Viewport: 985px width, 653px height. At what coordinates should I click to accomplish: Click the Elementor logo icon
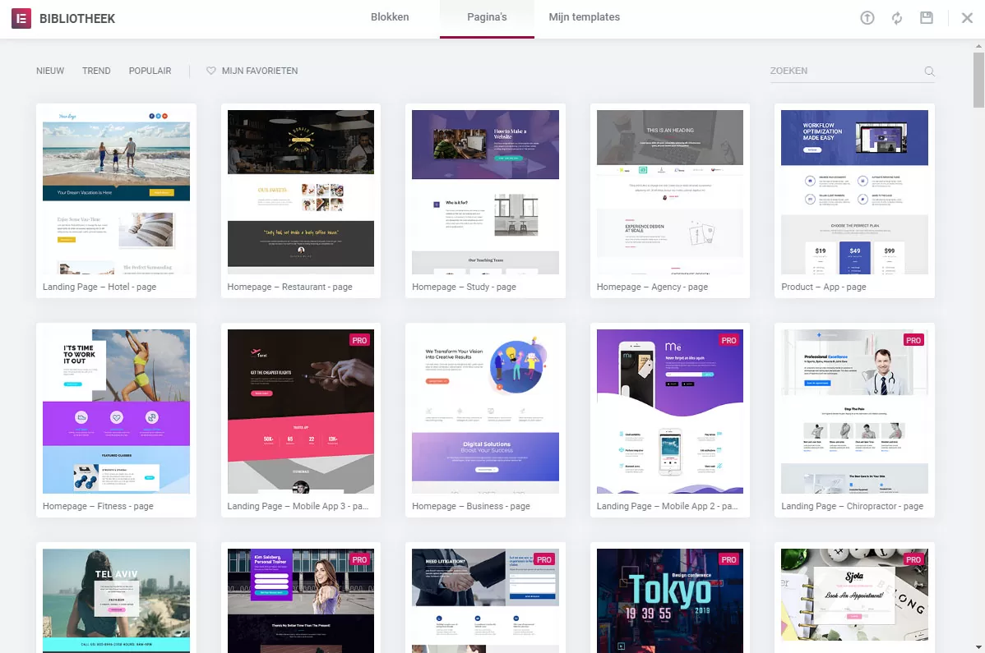pyautogui.click(x=21, y=18)
